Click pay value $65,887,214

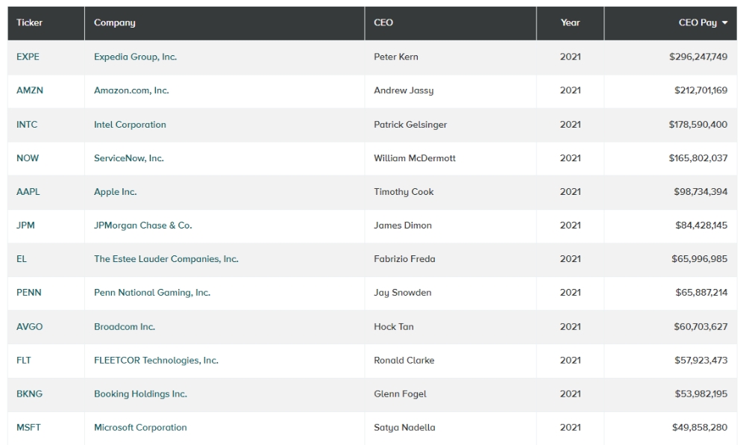[701, 292]
